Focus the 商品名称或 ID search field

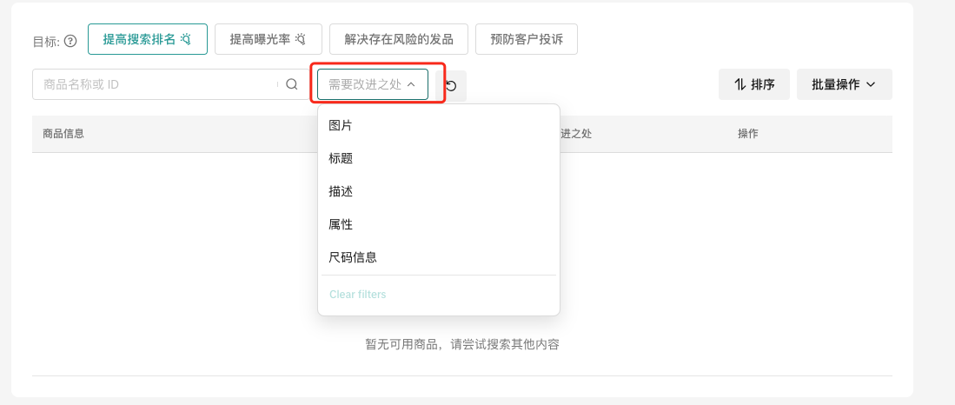[156, 84]
